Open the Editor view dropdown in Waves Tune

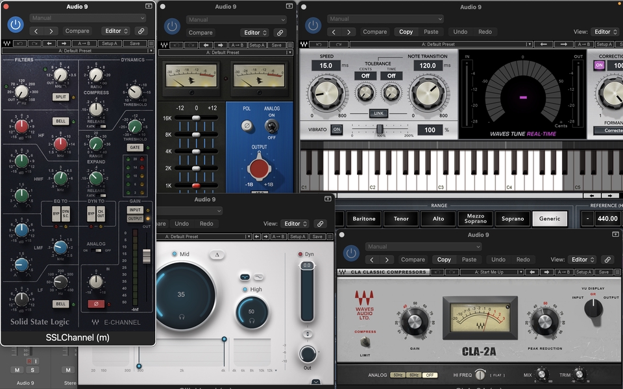pyautogui.click(x=606, y=32)
